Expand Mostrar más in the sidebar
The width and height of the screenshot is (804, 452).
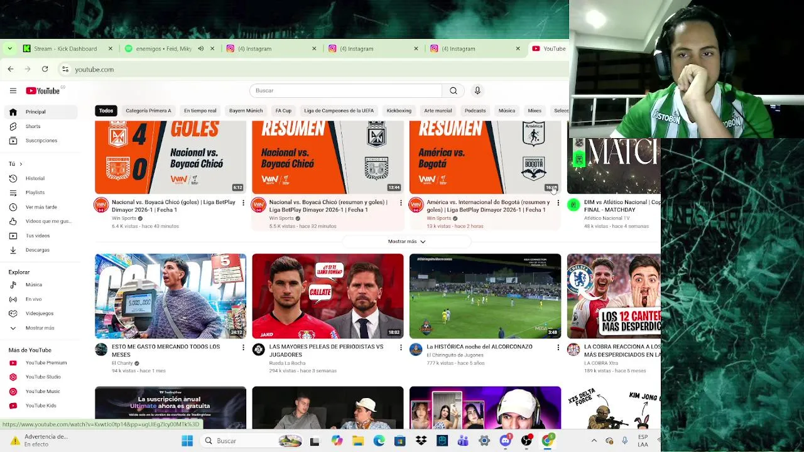(40, 328)
